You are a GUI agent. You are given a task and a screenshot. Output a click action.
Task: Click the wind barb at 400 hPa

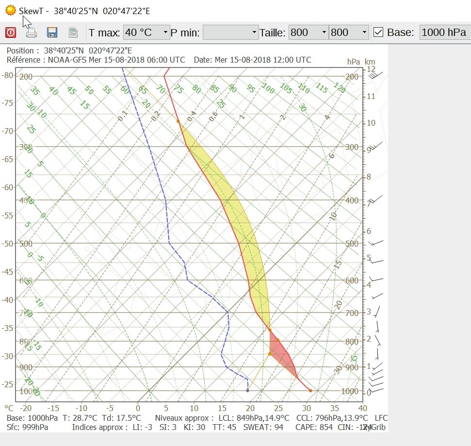click(x=376, y=199)
